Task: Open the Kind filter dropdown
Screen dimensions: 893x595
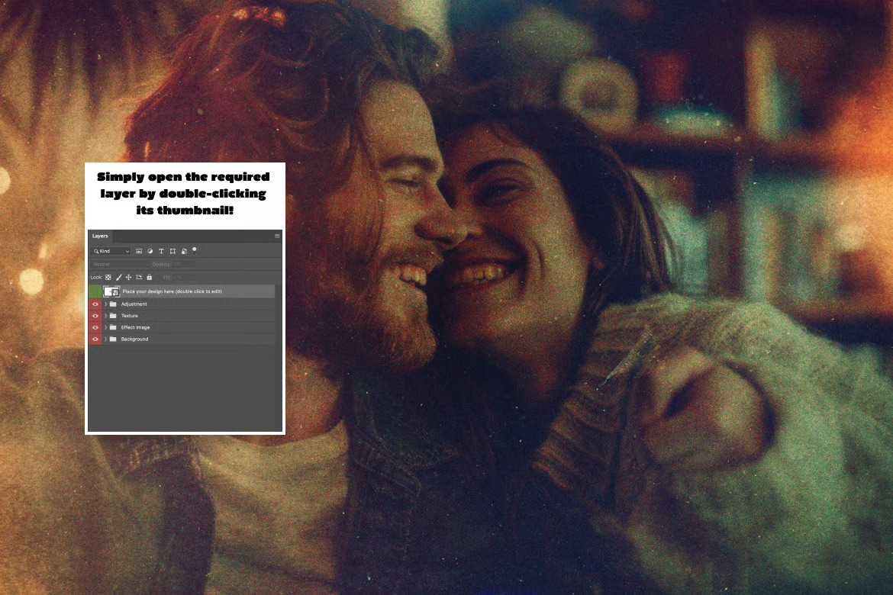Action: [111, 251]
